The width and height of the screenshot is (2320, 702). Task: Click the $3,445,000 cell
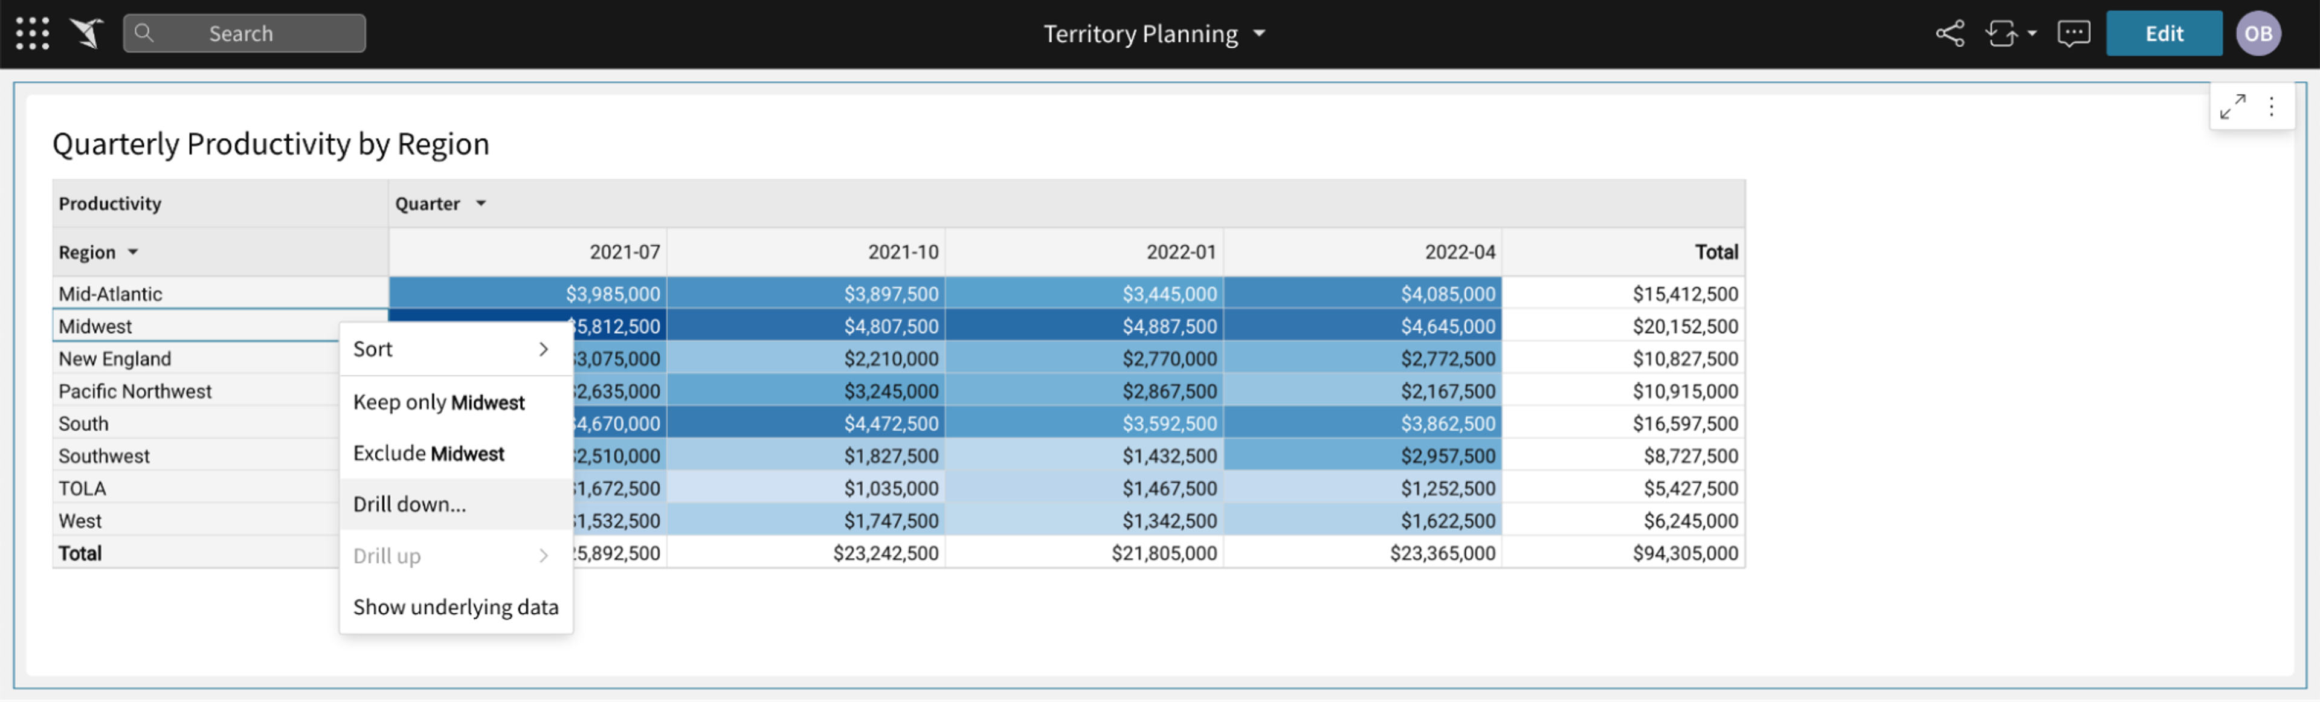point(1084,294)
